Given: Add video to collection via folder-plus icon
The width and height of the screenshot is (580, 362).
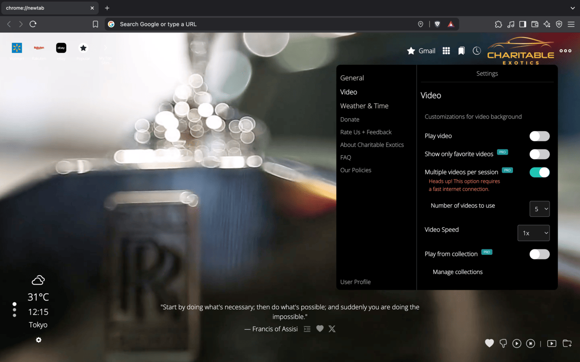Looking at the screenshot, I should (x=567, y=343).
